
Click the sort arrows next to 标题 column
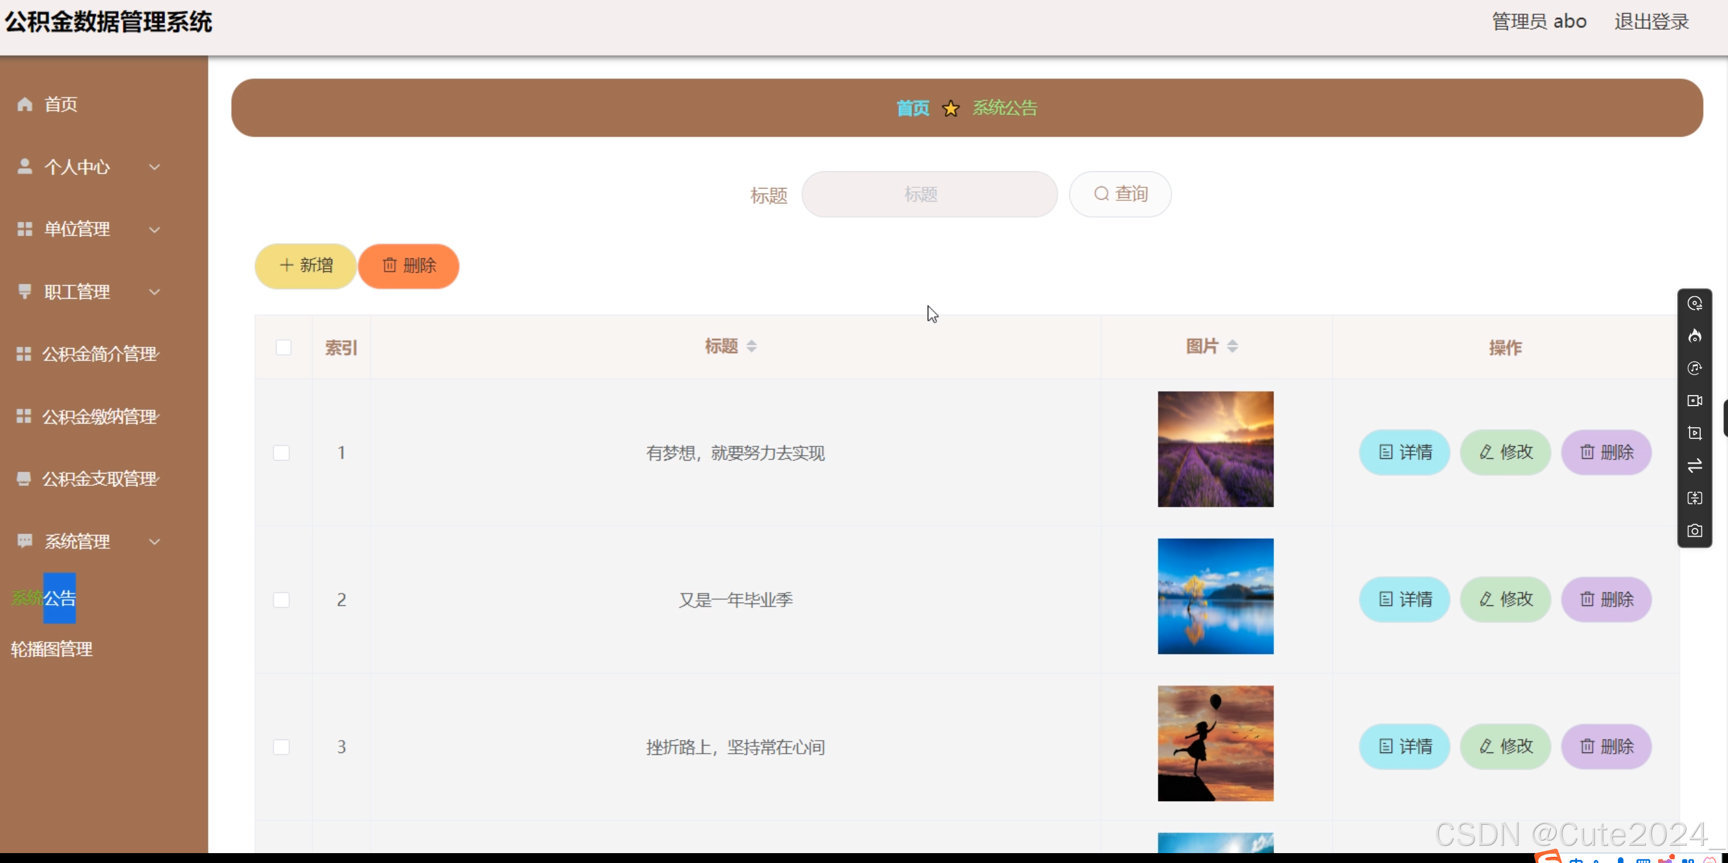(x=751, y=346)
